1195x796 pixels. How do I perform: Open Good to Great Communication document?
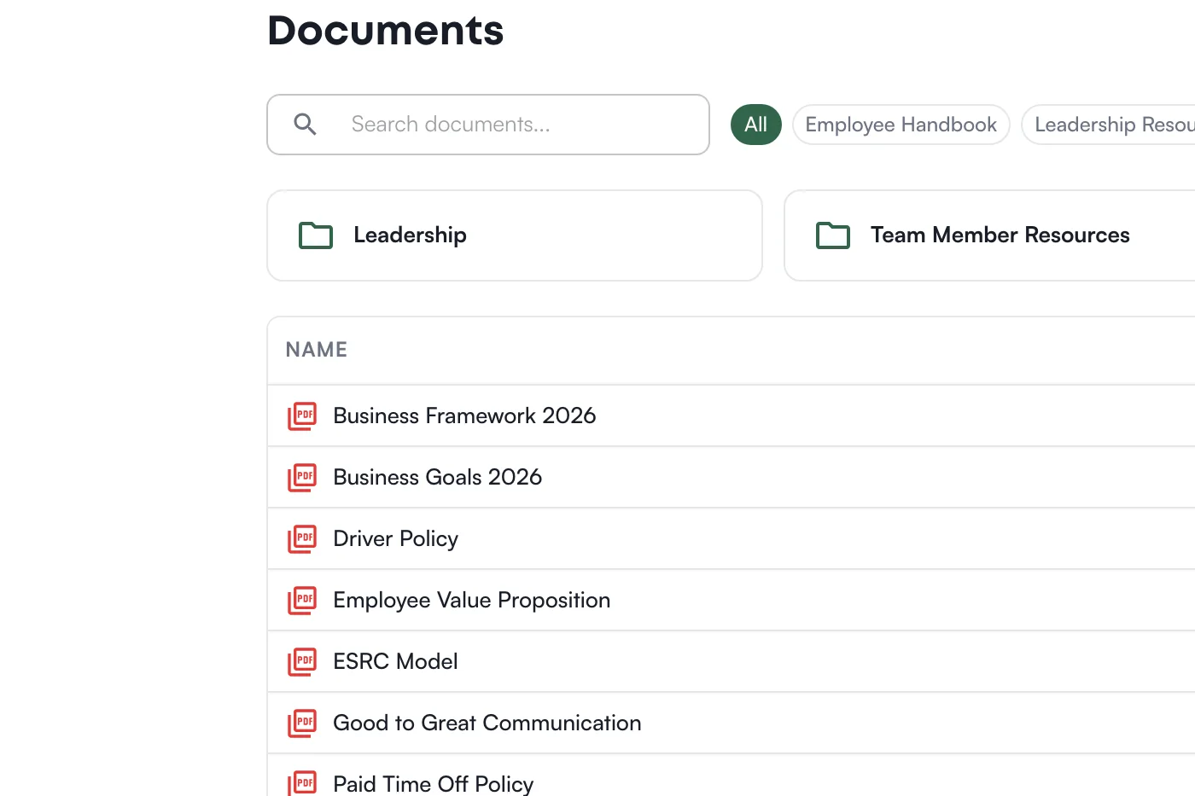(487, 723)
